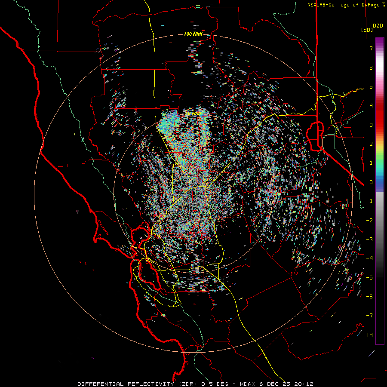Click the [dB] units label
The image size is (387, 387).
tap(367, 30)
